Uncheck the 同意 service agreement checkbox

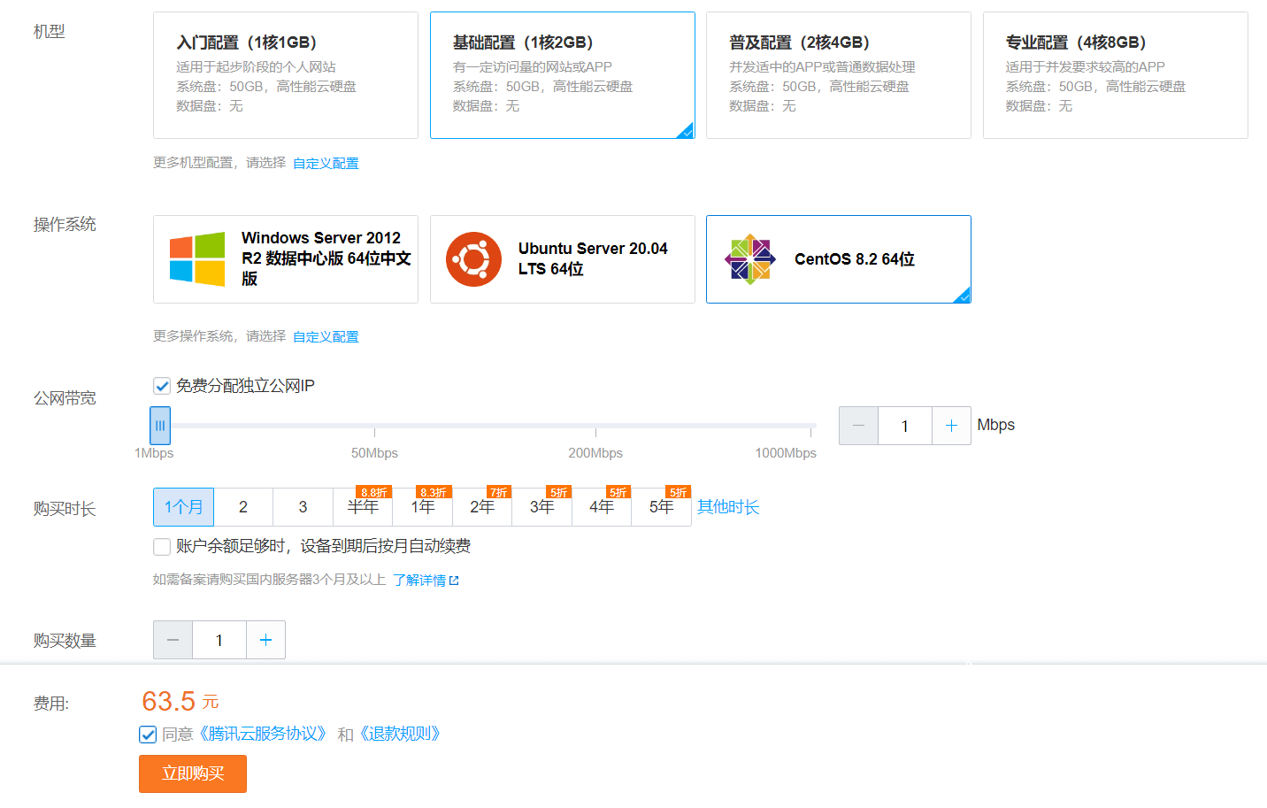(148, 735)
